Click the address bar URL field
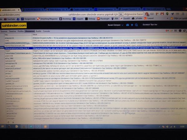The width and height of the screenshot is (187, 140). [72, 15]
